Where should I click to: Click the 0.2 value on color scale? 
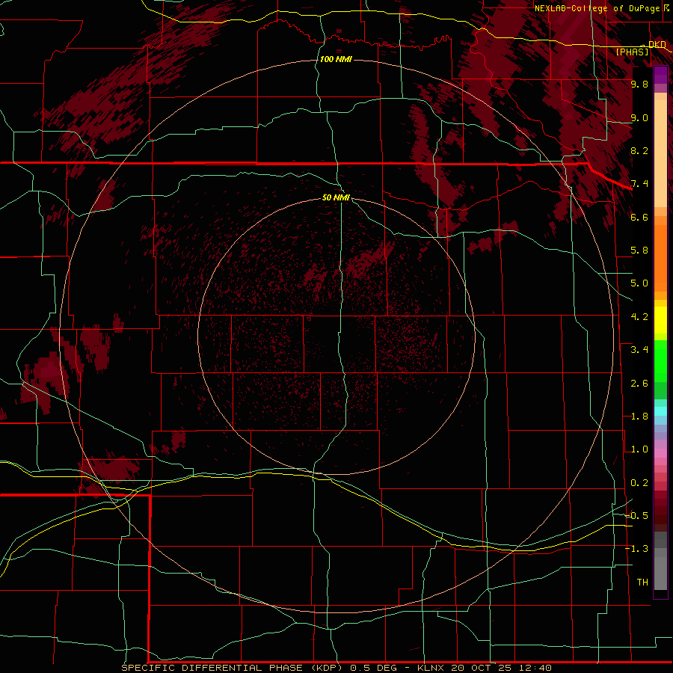click(639, 483)
